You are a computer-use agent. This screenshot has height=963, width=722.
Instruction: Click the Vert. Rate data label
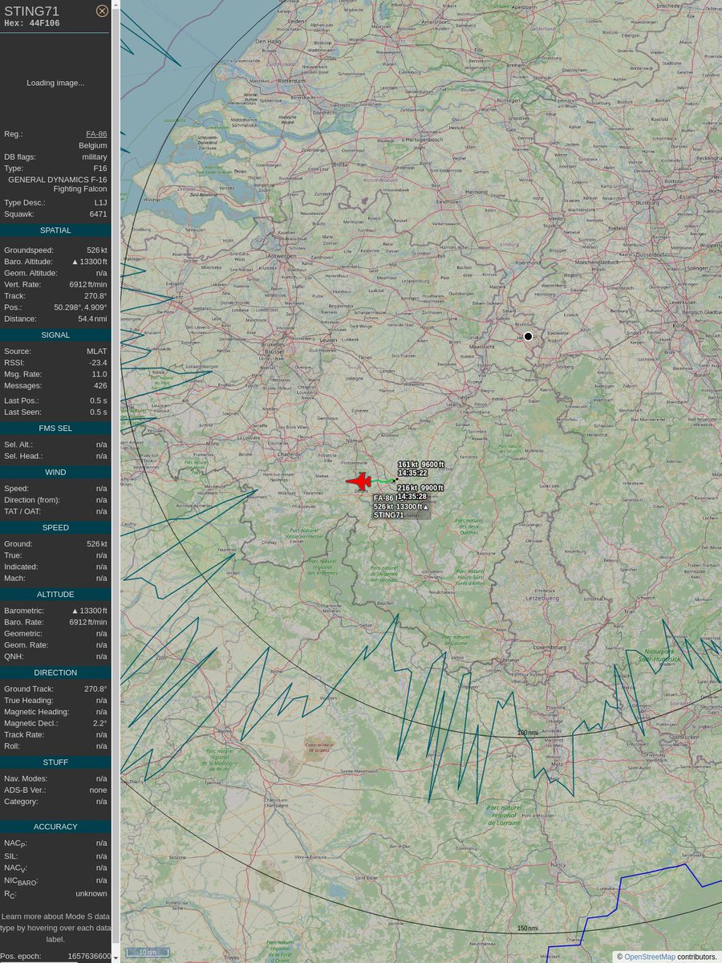click(x=22, y=284)
